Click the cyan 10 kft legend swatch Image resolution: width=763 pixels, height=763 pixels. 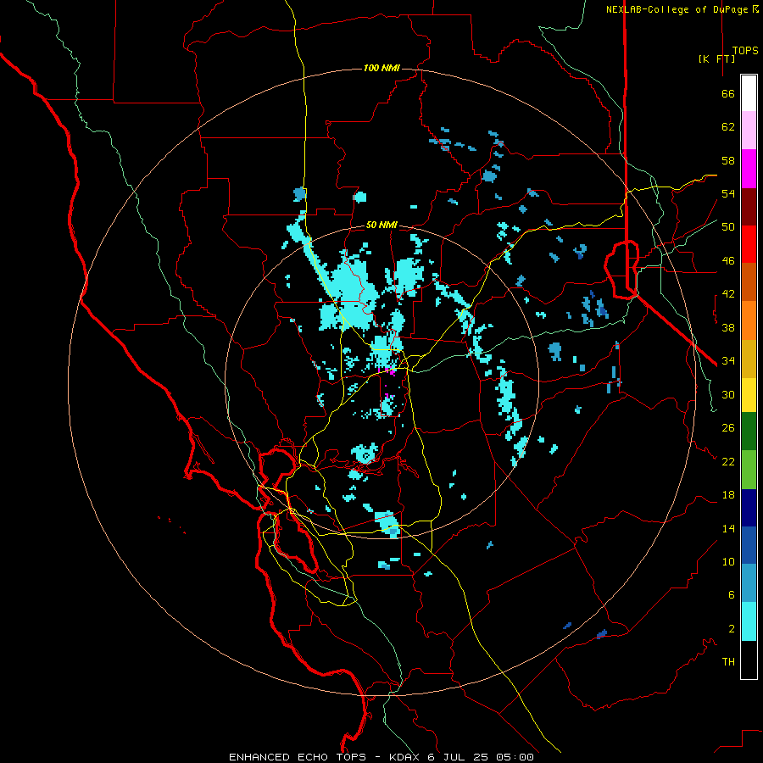click(x=749, y=621)
